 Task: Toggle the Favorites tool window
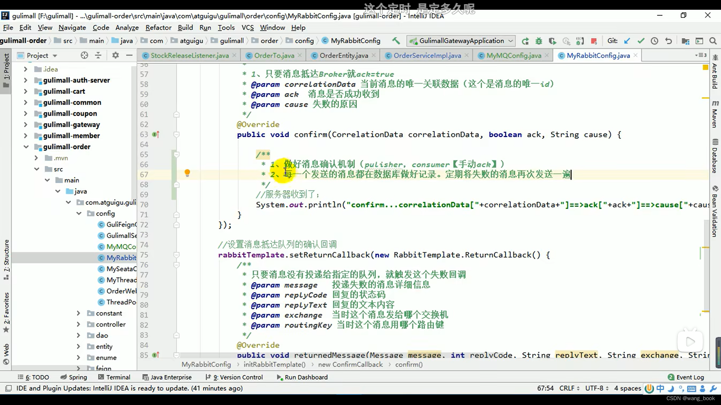tap(6, 312)
